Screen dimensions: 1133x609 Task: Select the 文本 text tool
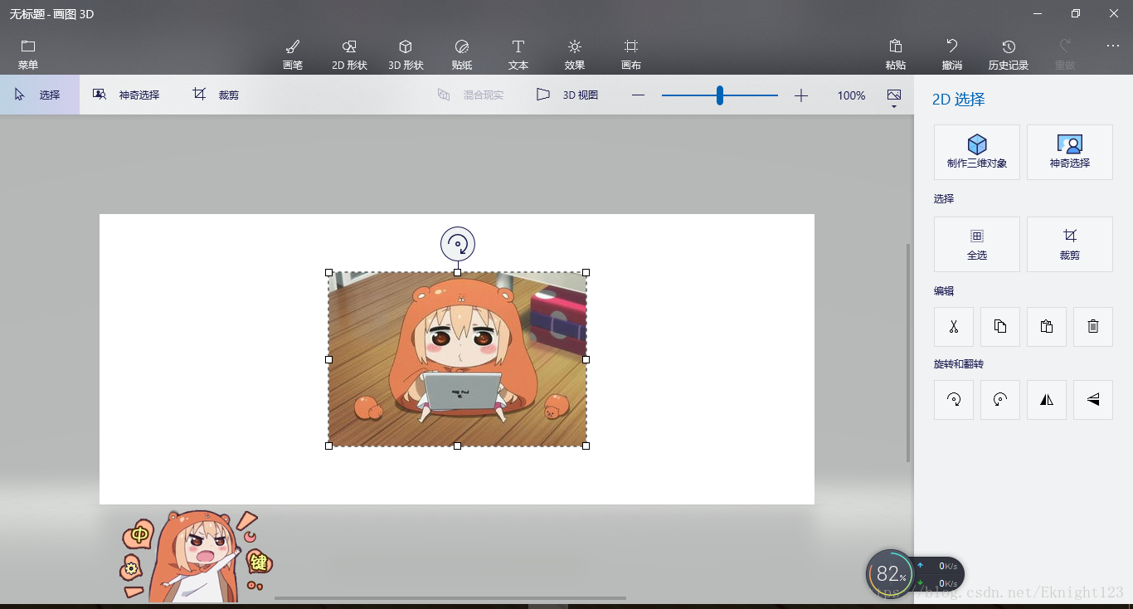click(x=518, y=54)
